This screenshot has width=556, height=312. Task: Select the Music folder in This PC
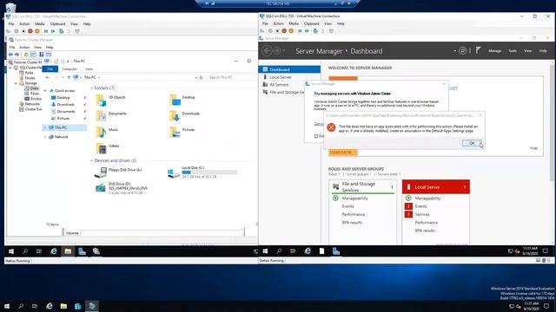(107, 132)
